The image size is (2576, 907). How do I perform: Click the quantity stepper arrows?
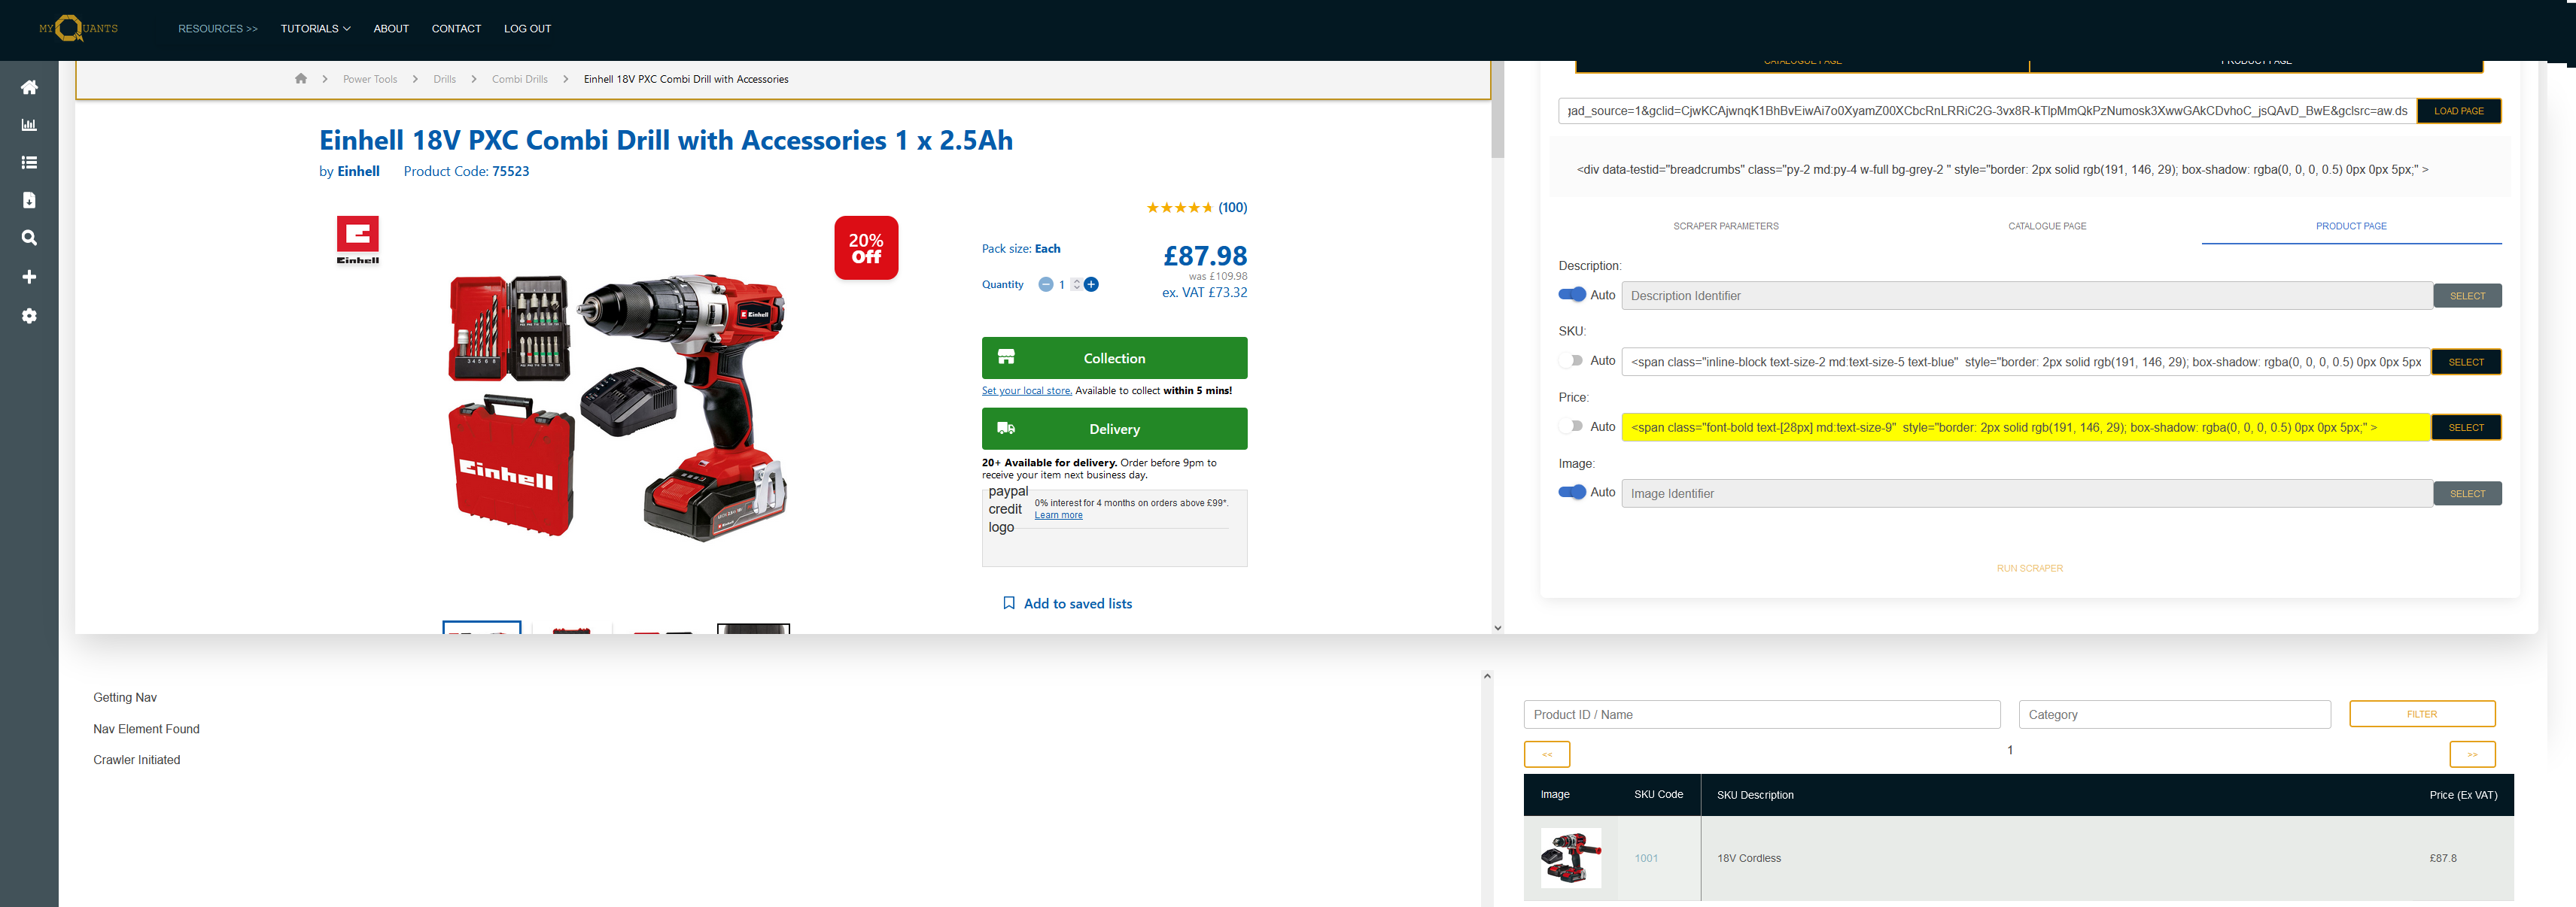click(1076, 285)
